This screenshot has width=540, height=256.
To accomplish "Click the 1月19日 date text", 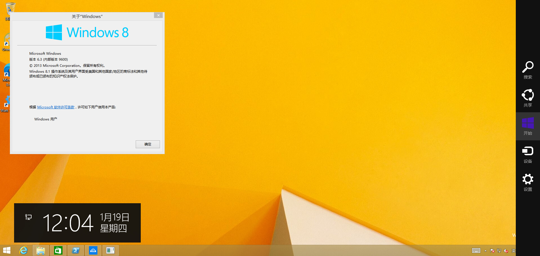I will tap(115, 217).
